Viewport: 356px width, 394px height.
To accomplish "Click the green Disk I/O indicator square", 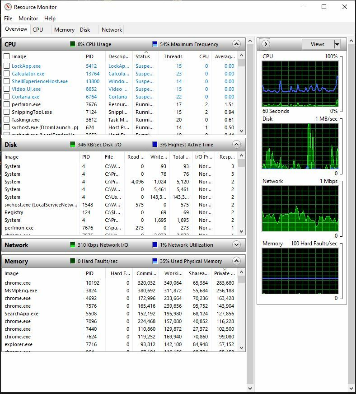I will click(72, 145).
